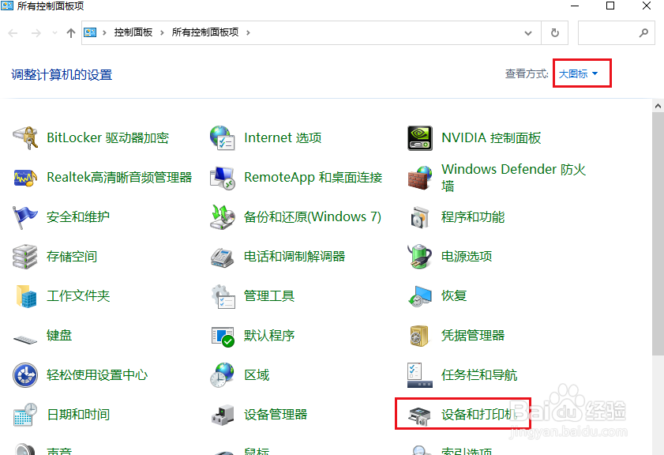Viewport: 664px width, 455px height.
Task: Click the 存储空间 drives icon
Action: point(24,256)
